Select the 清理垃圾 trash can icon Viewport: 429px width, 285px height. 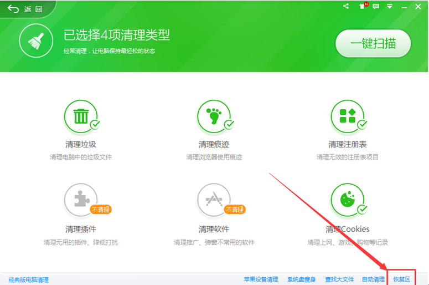coord(81,116)
